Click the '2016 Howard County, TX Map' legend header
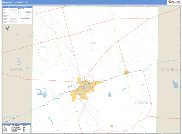The height and width of the screenshot is (134, 182). (x=18, y=7)
